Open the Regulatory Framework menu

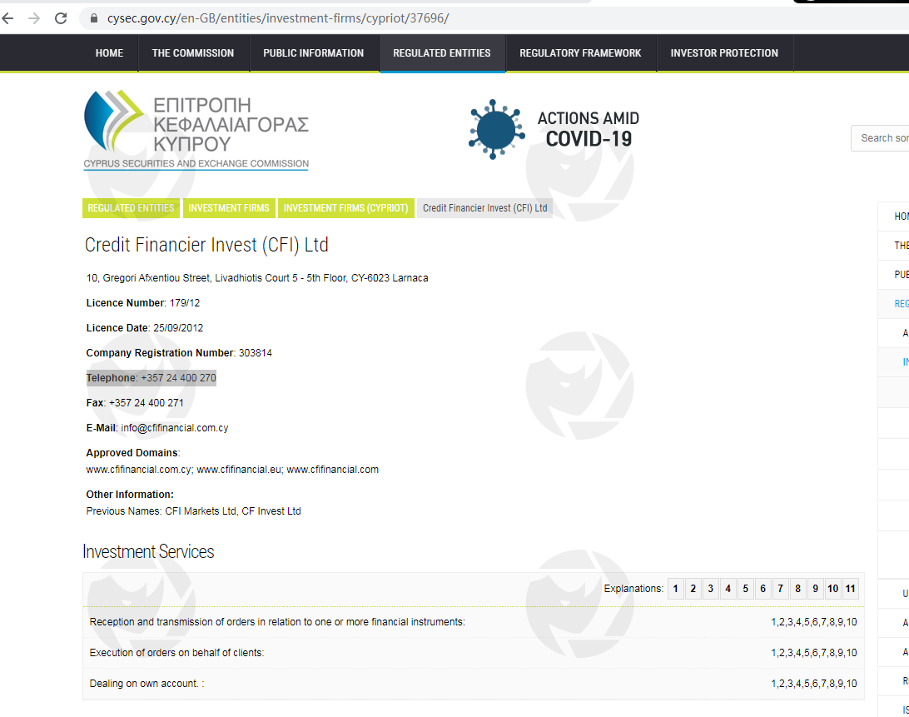click(x=580, y=53)
